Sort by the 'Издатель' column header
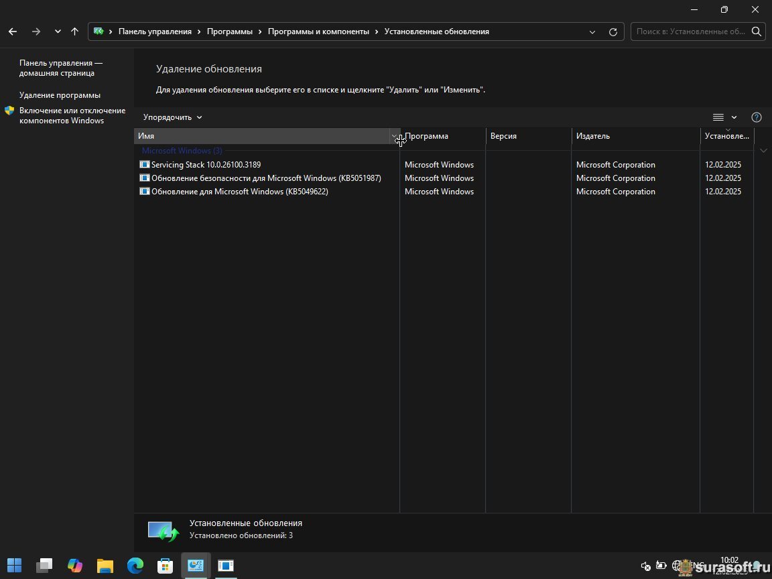This screenshot has height=579, width=772. pos(635,136)
